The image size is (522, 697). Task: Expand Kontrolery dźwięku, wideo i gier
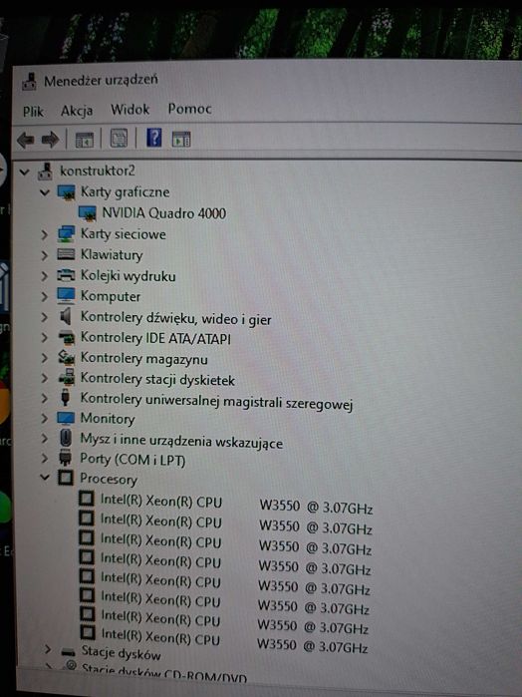point(44,317)
